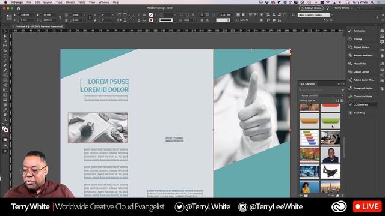385x216 pixels.
Task: Click the LOREM PSUSE heading text frame
Action: click(105, 85)
